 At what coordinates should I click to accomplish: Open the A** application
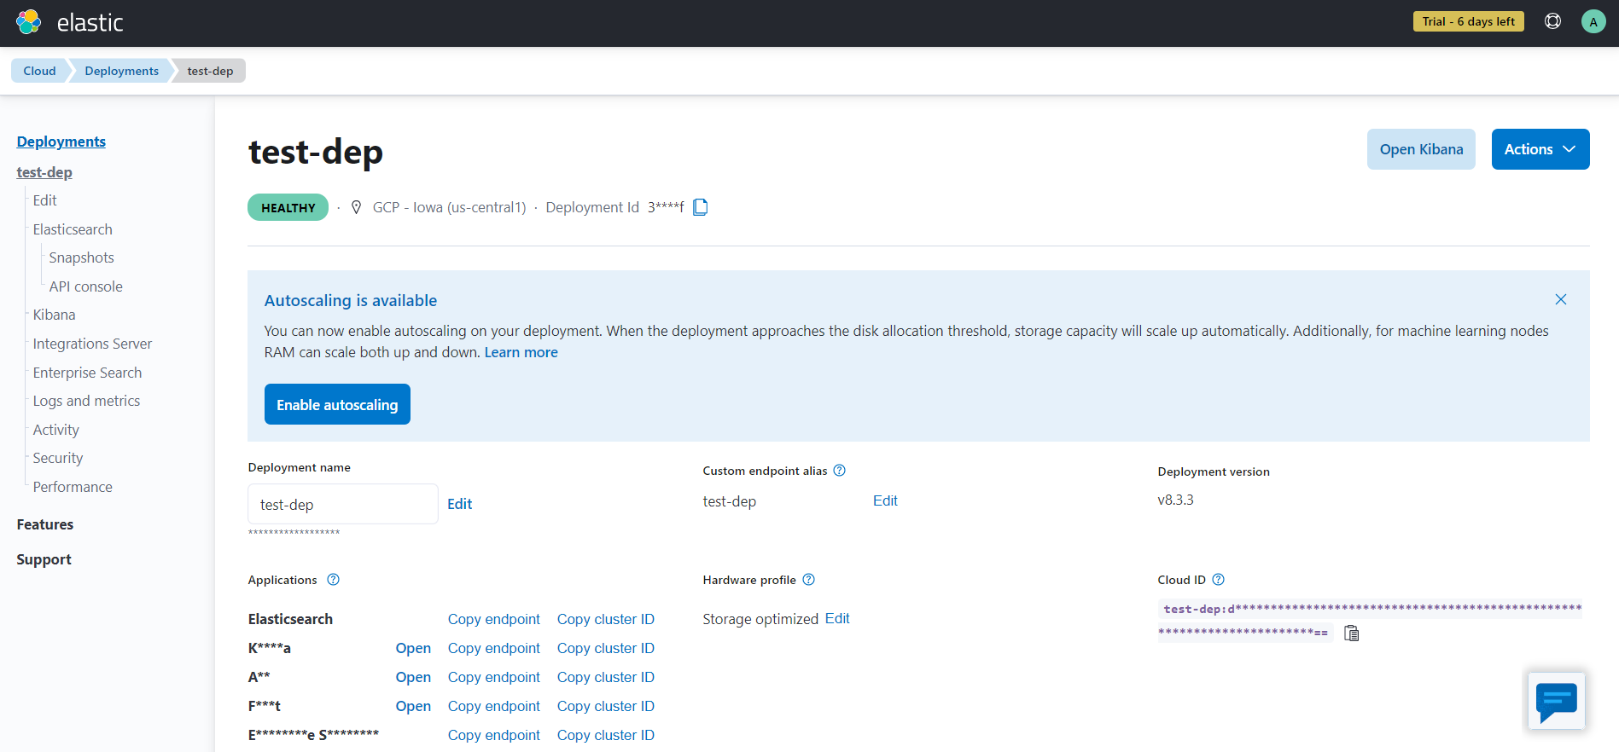[413, 677]
